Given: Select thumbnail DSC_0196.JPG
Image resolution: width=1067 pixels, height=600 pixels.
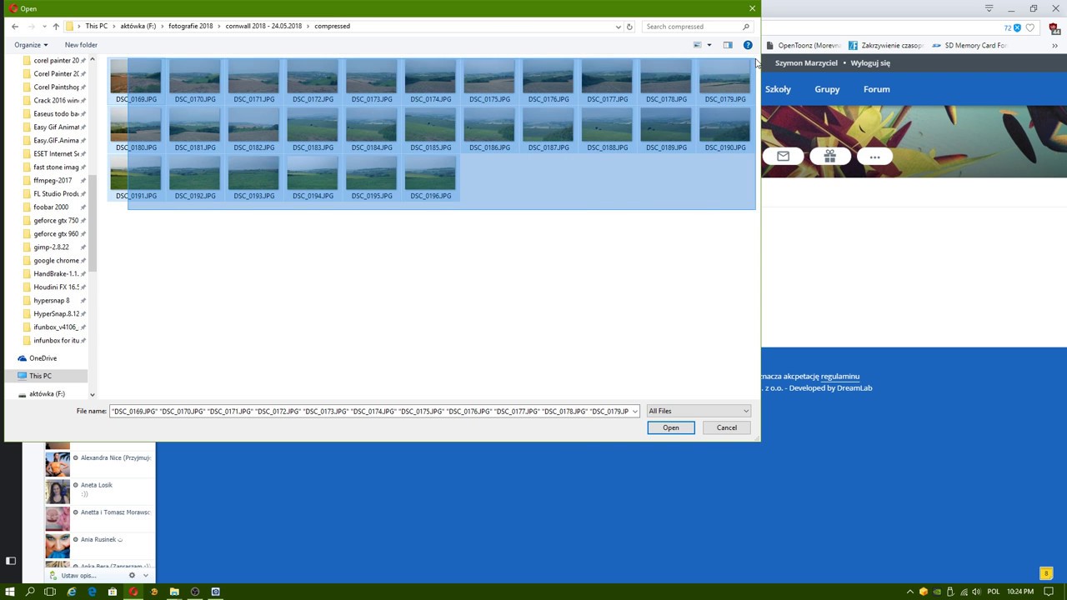Looking at the screenshot, I should (430, 178).
